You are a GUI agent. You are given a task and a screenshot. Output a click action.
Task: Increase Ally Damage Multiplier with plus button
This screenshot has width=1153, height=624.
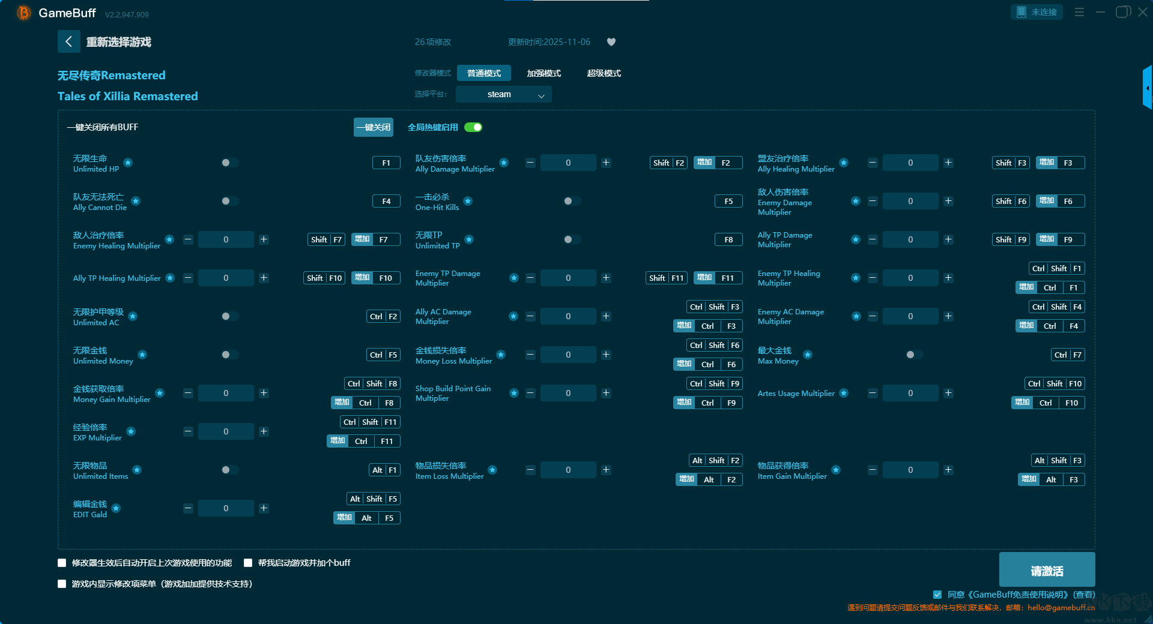point(606,163)
